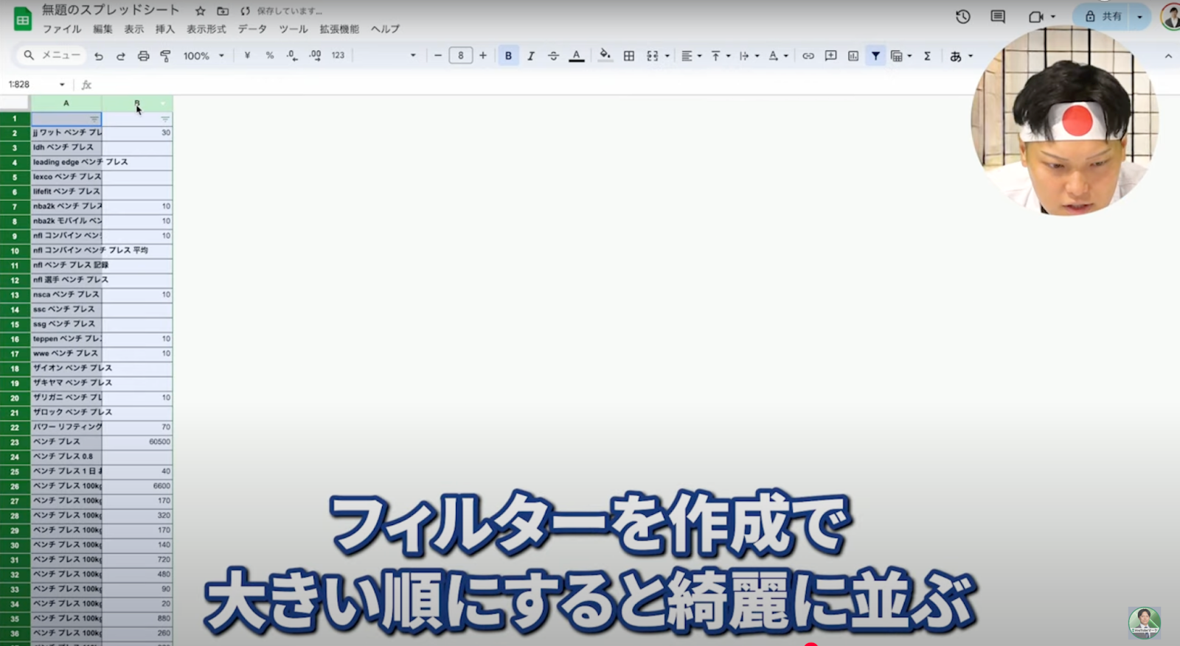Open the fill color picker

(x=605, y=56)
